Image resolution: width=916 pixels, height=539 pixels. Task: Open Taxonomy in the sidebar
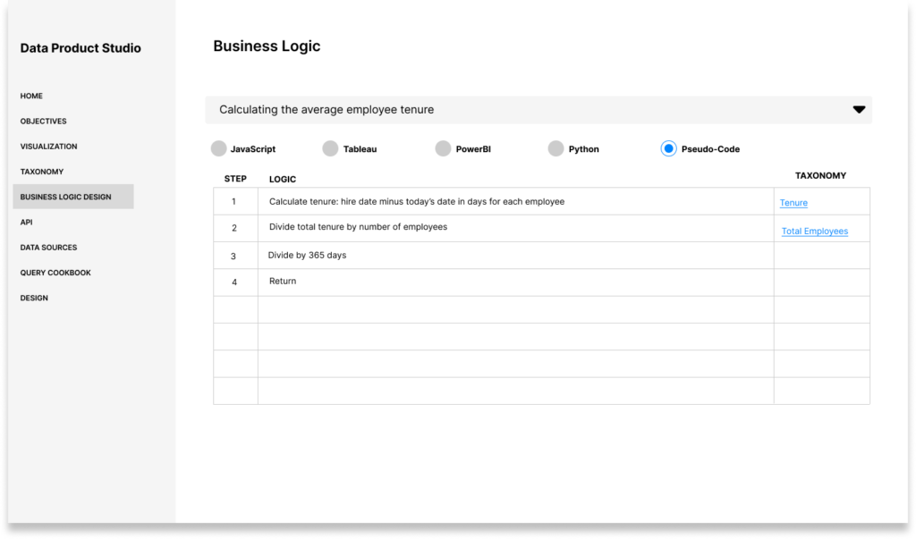point(41,172)
